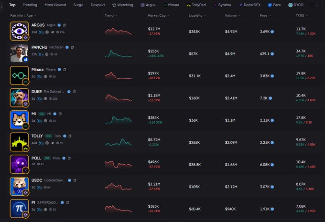Copy the POLL contract address
The image size is (325, 222).
click(69, 158)
